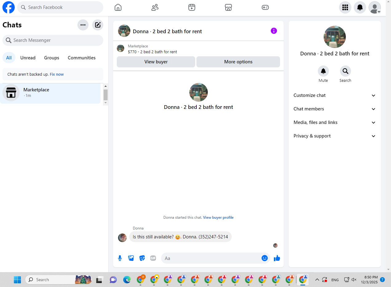Screen dimensions: 391x287
Task: Open the Facebook logo home link
Action: pos(9,7)
